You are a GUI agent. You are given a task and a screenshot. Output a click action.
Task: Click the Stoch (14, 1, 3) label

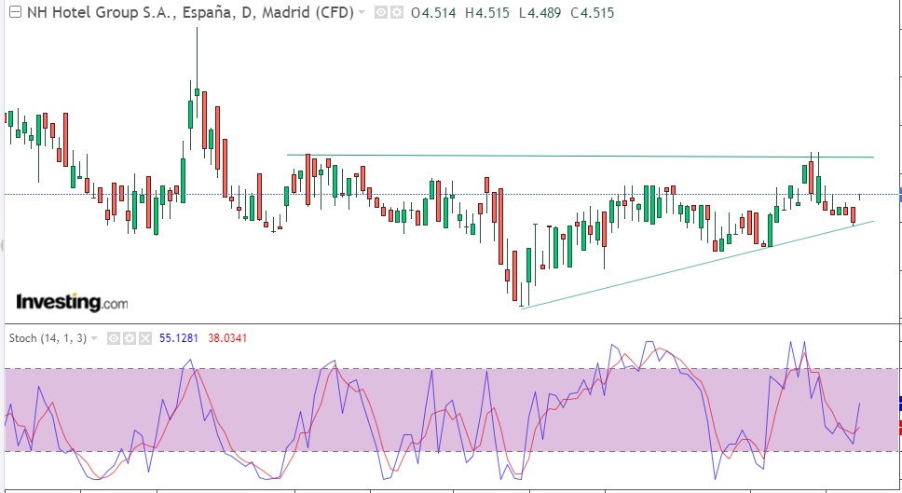[48, 338]
